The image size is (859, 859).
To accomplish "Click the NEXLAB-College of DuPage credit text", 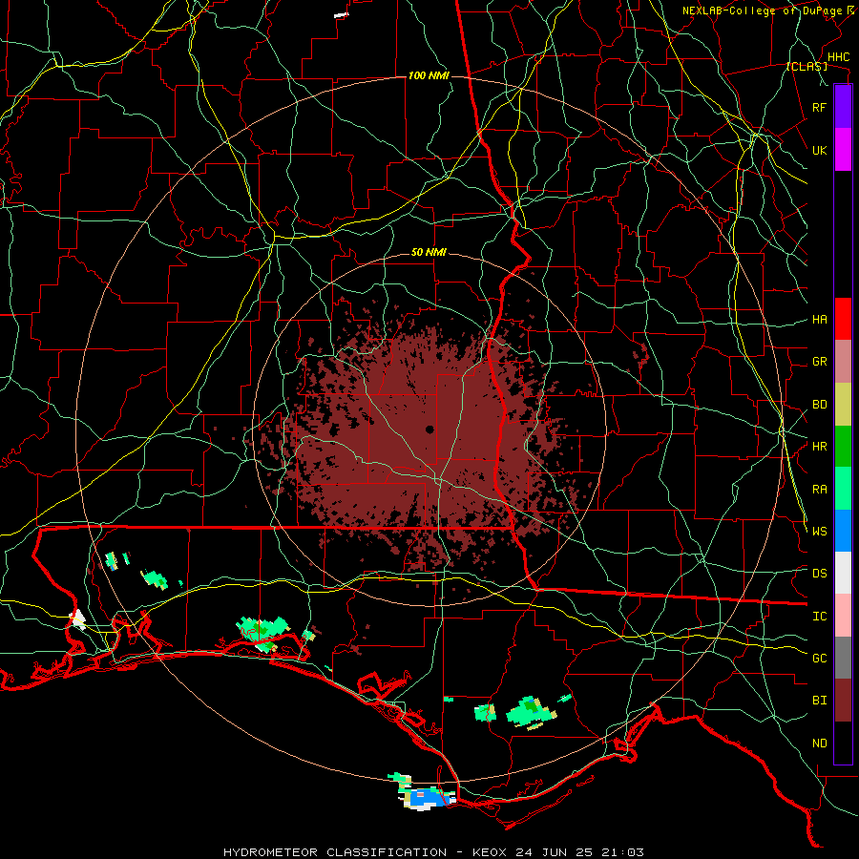I will click(765, 10).
